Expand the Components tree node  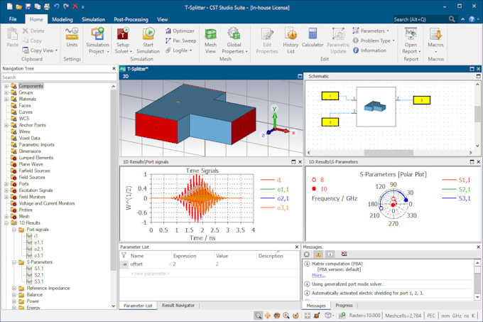tap(6, 86)
